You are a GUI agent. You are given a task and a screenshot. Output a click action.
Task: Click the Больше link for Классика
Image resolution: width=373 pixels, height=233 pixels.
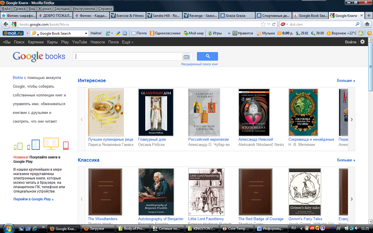tap(346, 160)
